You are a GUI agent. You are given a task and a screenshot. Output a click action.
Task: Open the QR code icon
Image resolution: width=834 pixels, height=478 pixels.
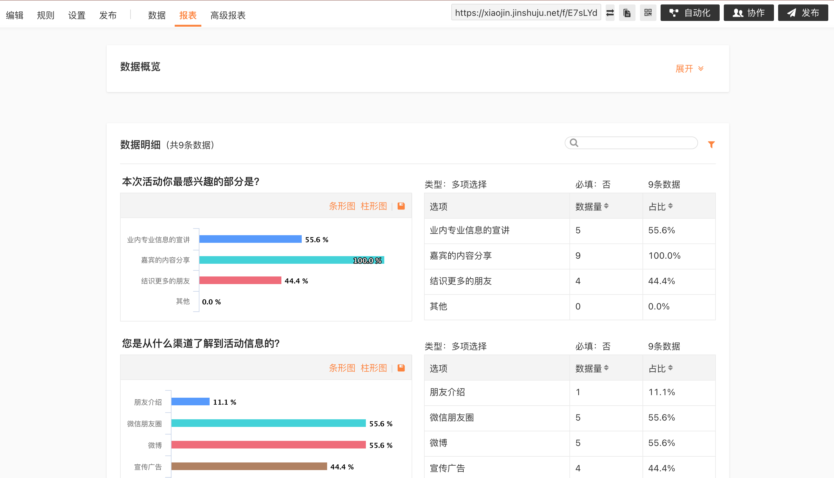(648, 13)
